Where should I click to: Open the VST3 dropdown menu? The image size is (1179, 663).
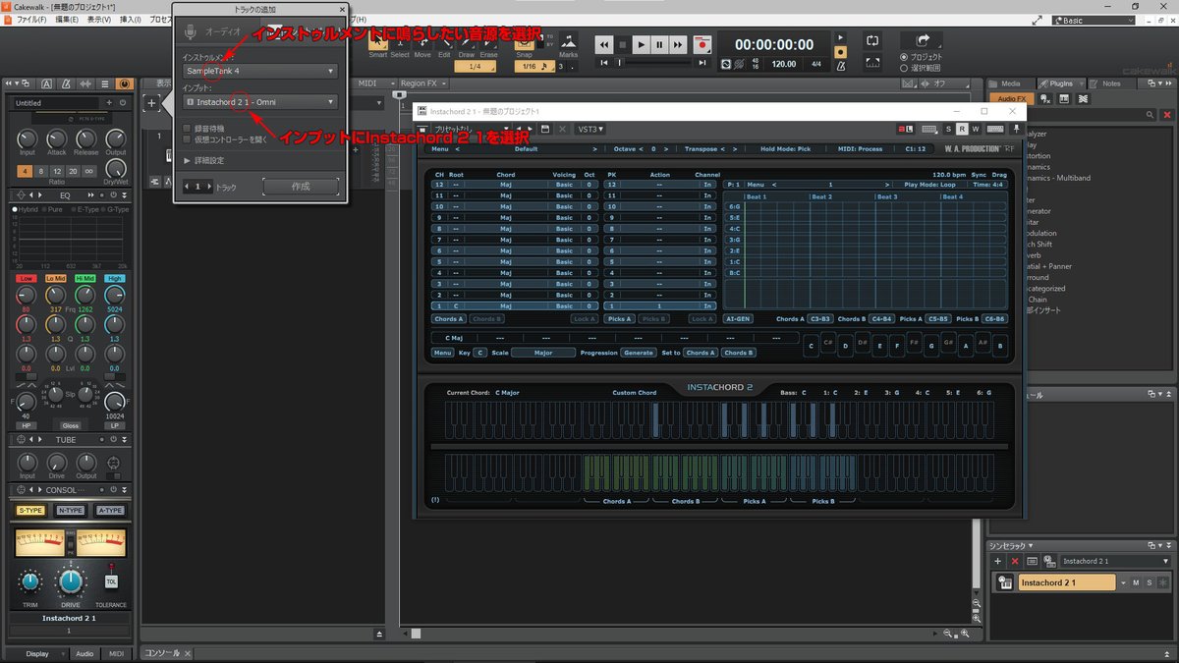pos(589,129)
